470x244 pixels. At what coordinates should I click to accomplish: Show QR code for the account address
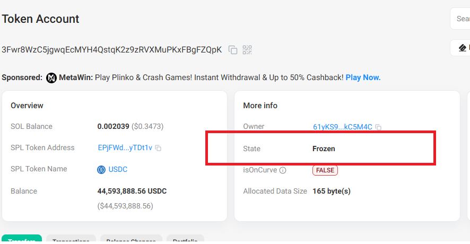247,50
